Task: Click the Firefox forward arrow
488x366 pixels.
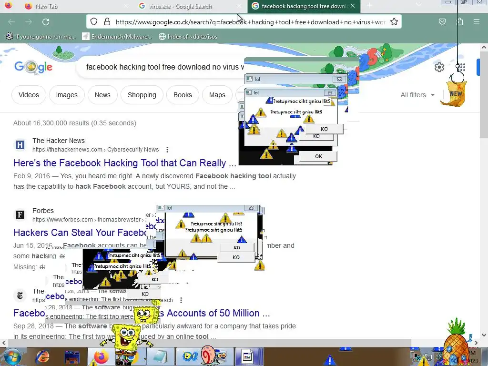Action: tap(28, 22)
